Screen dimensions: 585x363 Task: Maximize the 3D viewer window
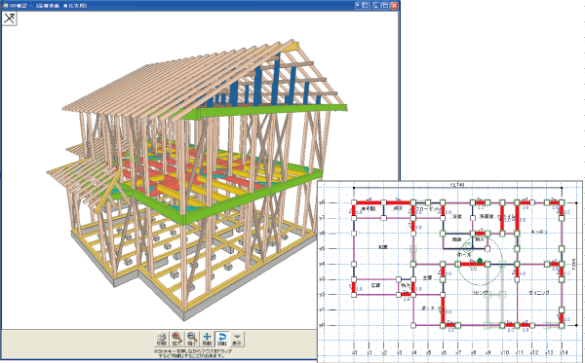click(x=386, y=6)
